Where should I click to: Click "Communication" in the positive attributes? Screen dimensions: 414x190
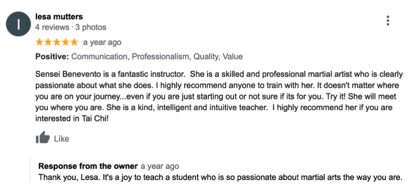(100, 57)
